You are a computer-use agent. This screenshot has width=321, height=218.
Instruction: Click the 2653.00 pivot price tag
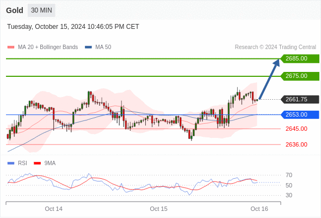click(300, 114)
